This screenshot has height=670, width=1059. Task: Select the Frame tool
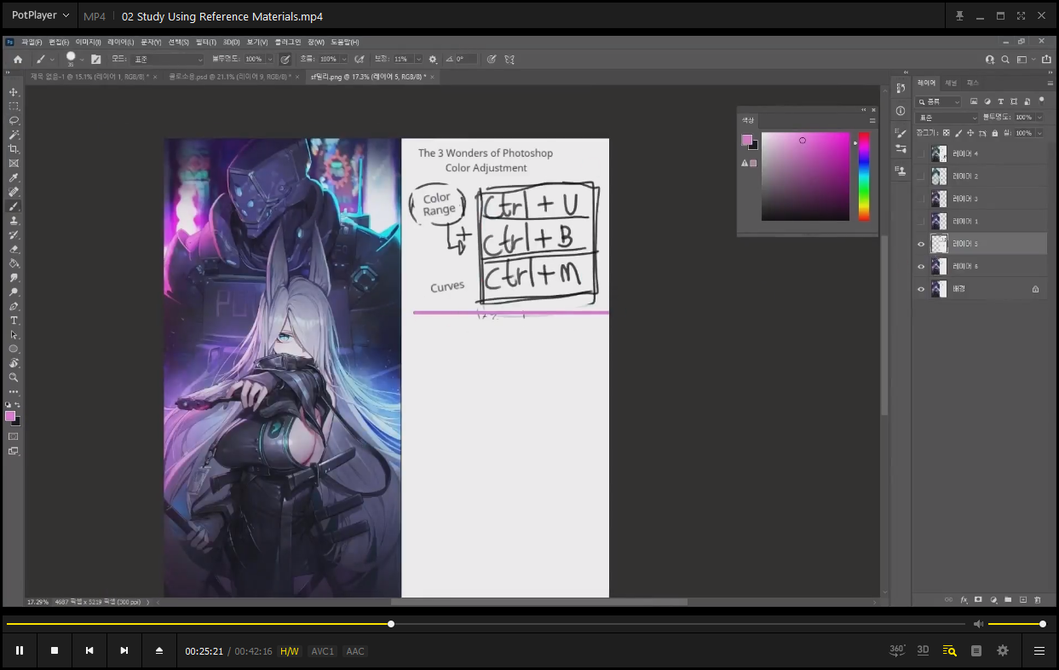point(14,163)
